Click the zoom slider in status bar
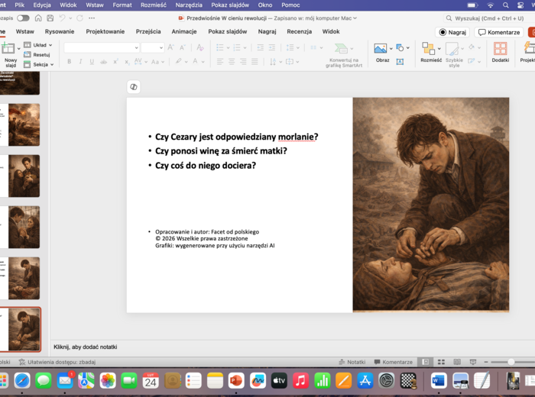The image size is (535, 397). tap(511, 362)
